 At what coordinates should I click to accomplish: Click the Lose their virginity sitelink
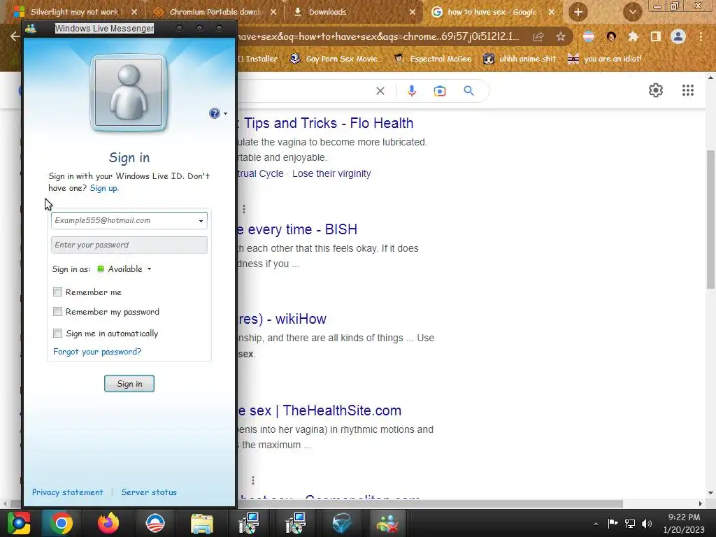point(331,173)
